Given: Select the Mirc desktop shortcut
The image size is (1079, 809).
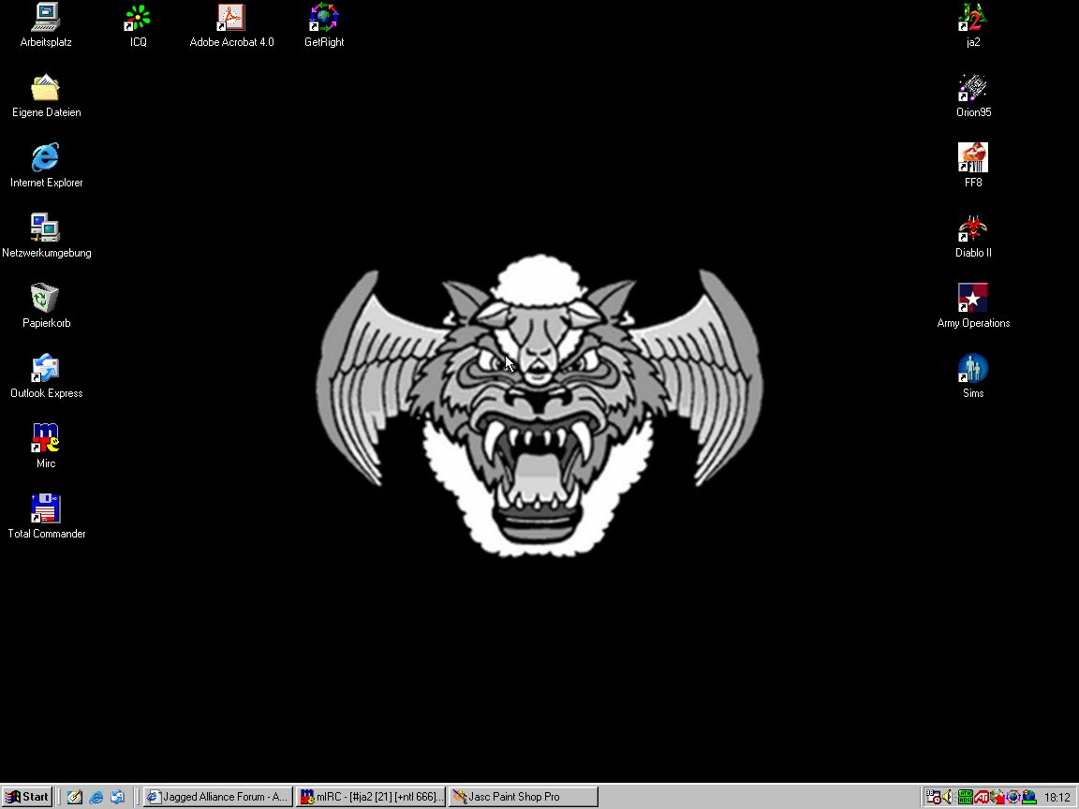Looking at the screenshot, I should [46, 439].
